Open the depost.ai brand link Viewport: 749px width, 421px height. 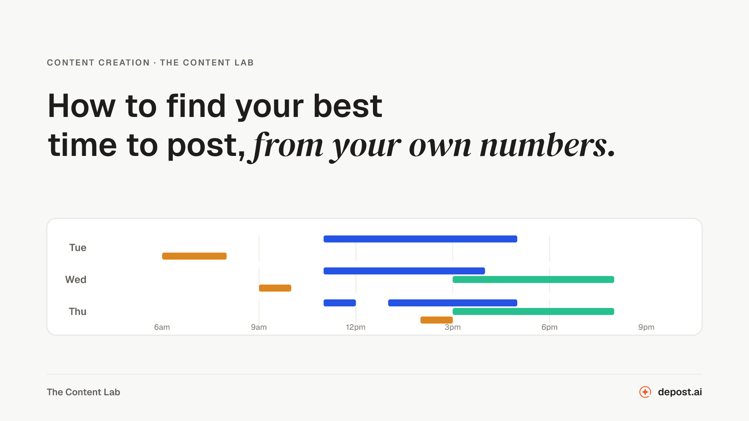[x=680, y=392]
